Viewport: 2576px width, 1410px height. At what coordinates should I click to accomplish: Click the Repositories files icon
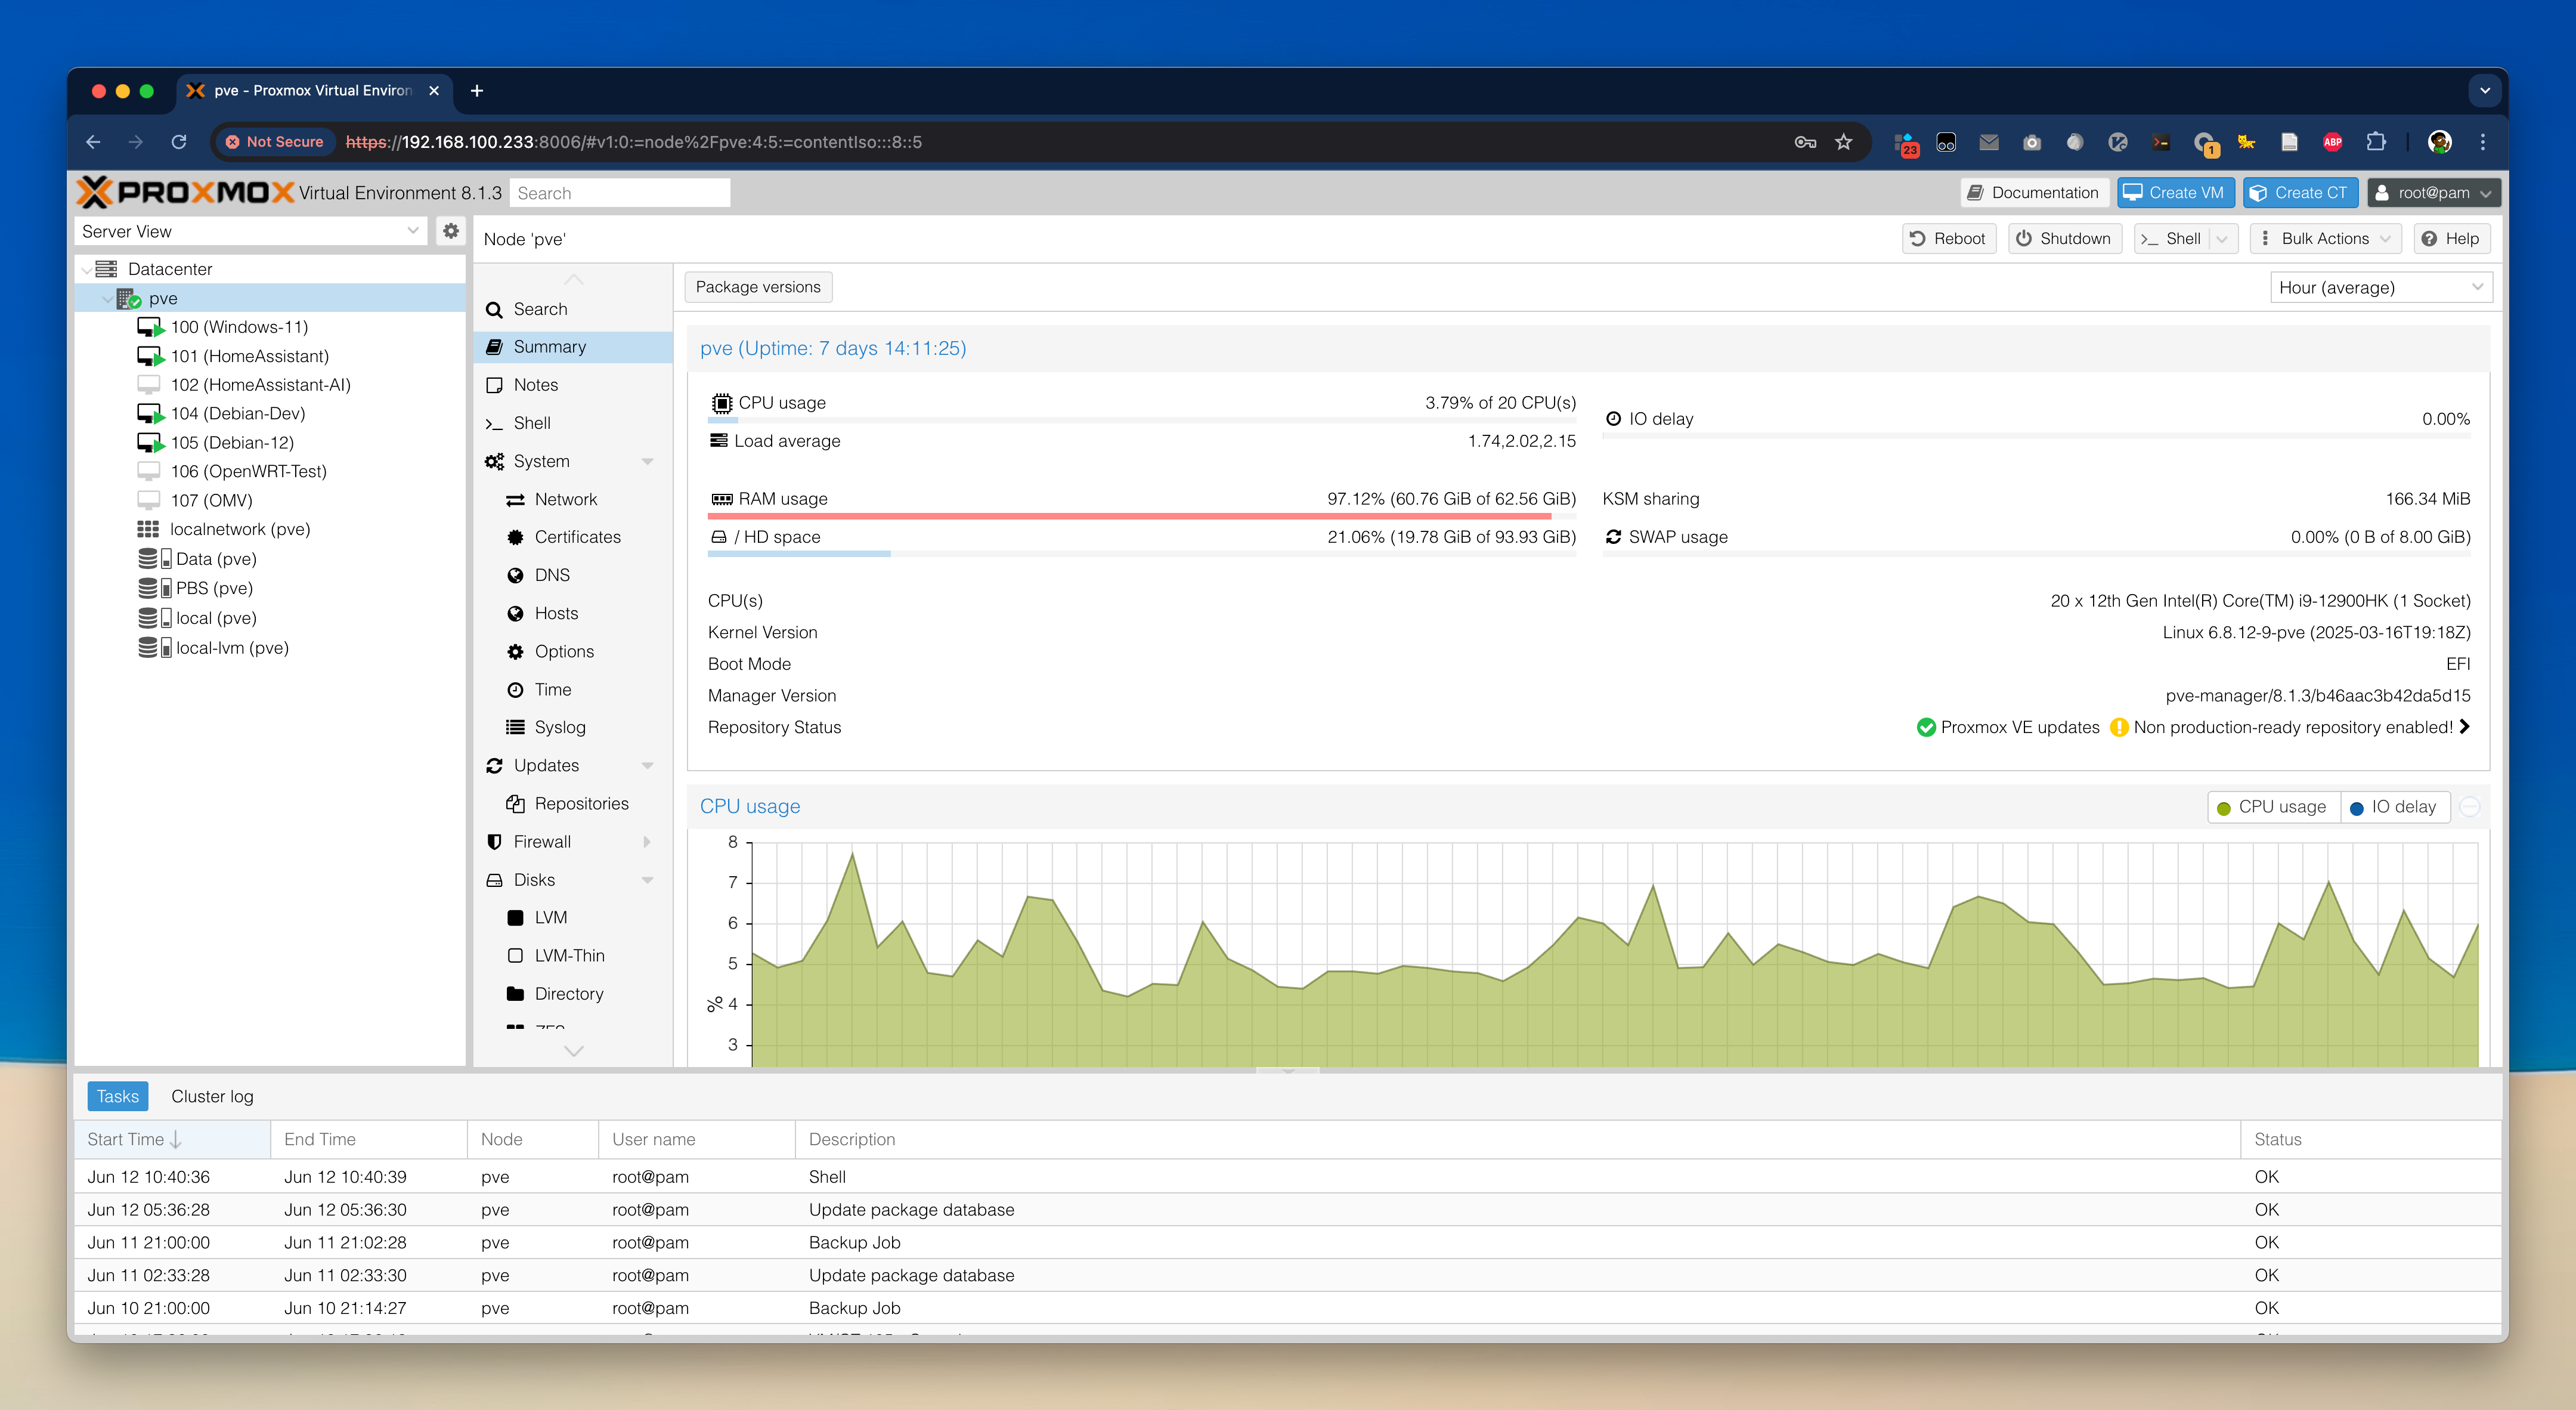(515, 803)
